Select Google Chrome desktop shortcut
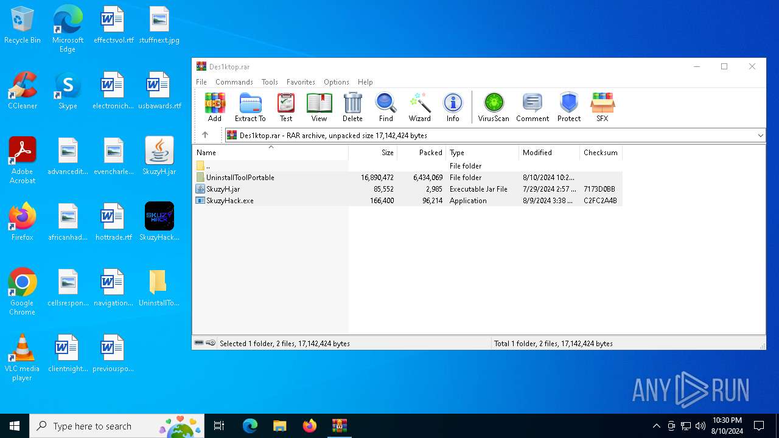 [23, 292]
